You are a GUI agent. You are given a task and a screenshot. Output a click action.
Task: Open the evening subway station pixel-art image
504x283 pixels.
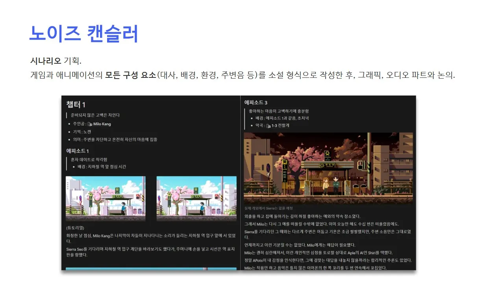(x=328, y=168)
